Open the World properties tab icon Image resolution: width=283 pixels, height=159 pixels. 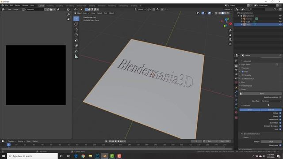(x=236, y=83)
